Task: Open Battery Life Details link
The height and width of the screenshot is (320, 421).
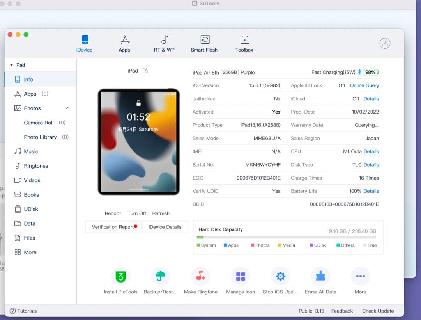Action: click(371, 191)
